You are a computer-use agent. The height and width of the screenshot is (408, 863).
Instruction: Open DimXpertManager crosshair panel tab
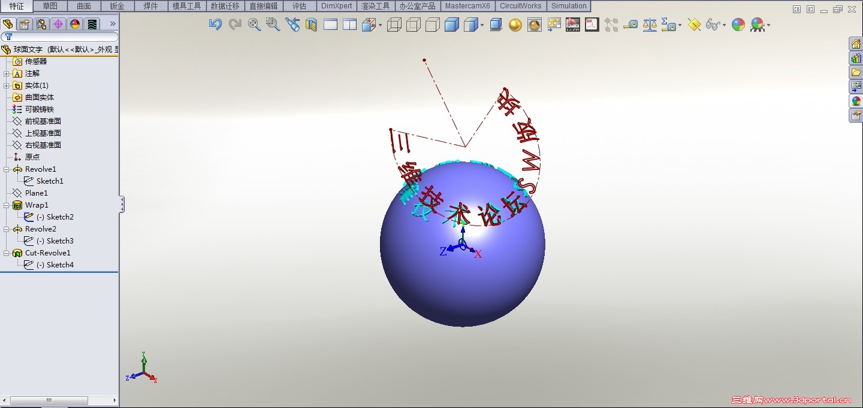click(x=58, y=24)
